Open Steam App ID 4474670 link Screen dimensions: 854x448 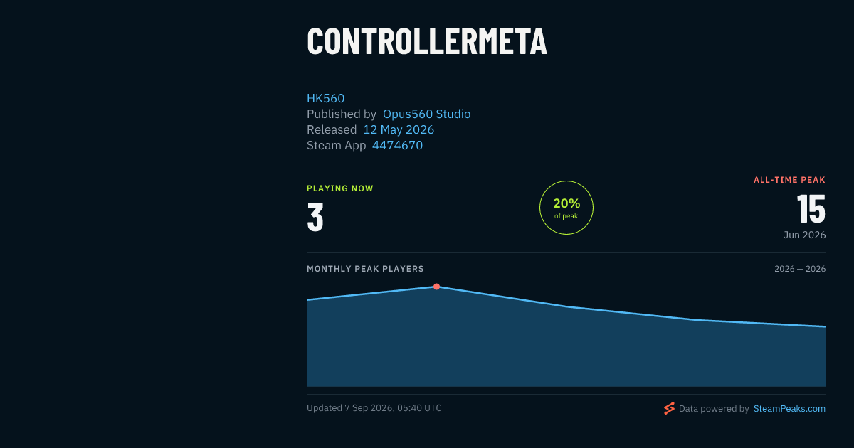point(397,145)
